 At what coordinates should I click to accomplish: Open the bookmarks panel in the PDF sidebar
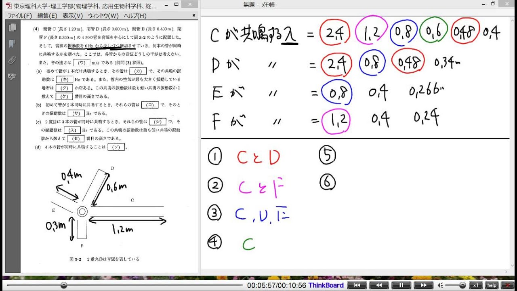coord(12,44)
